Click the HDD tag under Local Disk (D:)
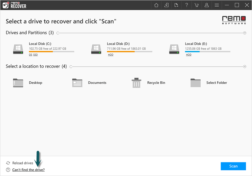The image size is (252, 176). (111, 55)
